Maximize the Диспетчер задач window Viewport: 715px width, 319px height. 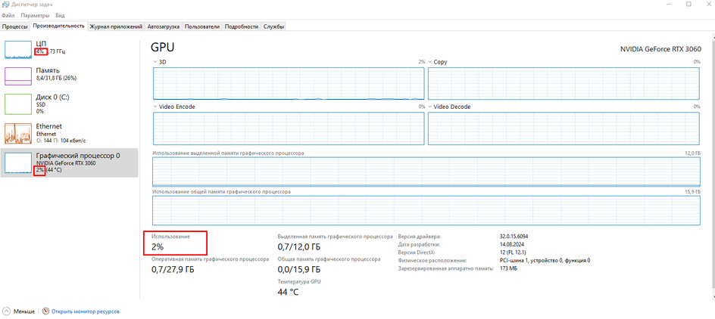click(688, 4)
